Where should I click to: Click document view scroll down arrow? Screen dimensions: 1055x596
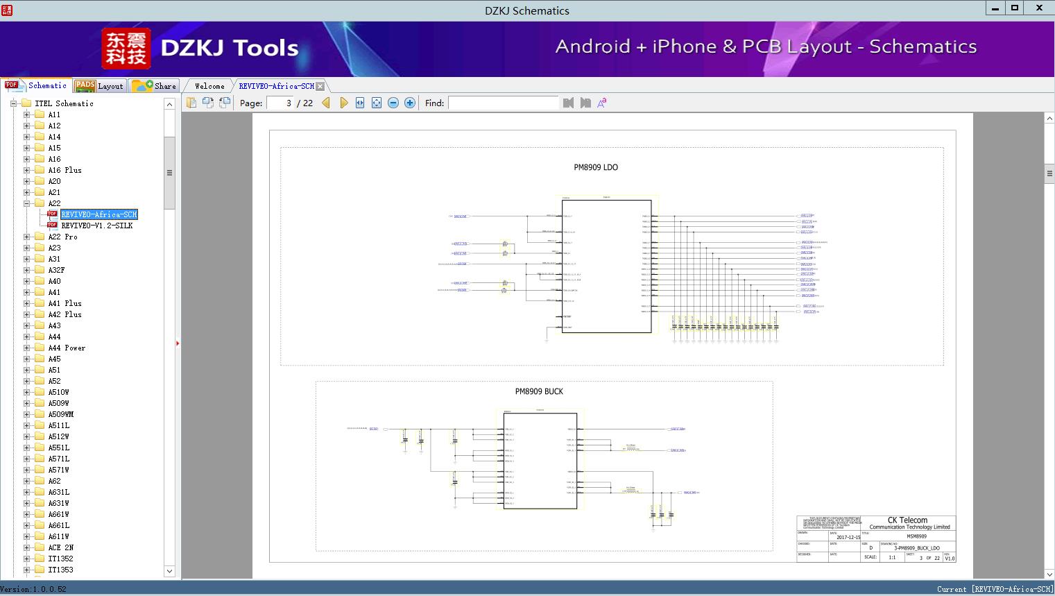click(1049, 574)
